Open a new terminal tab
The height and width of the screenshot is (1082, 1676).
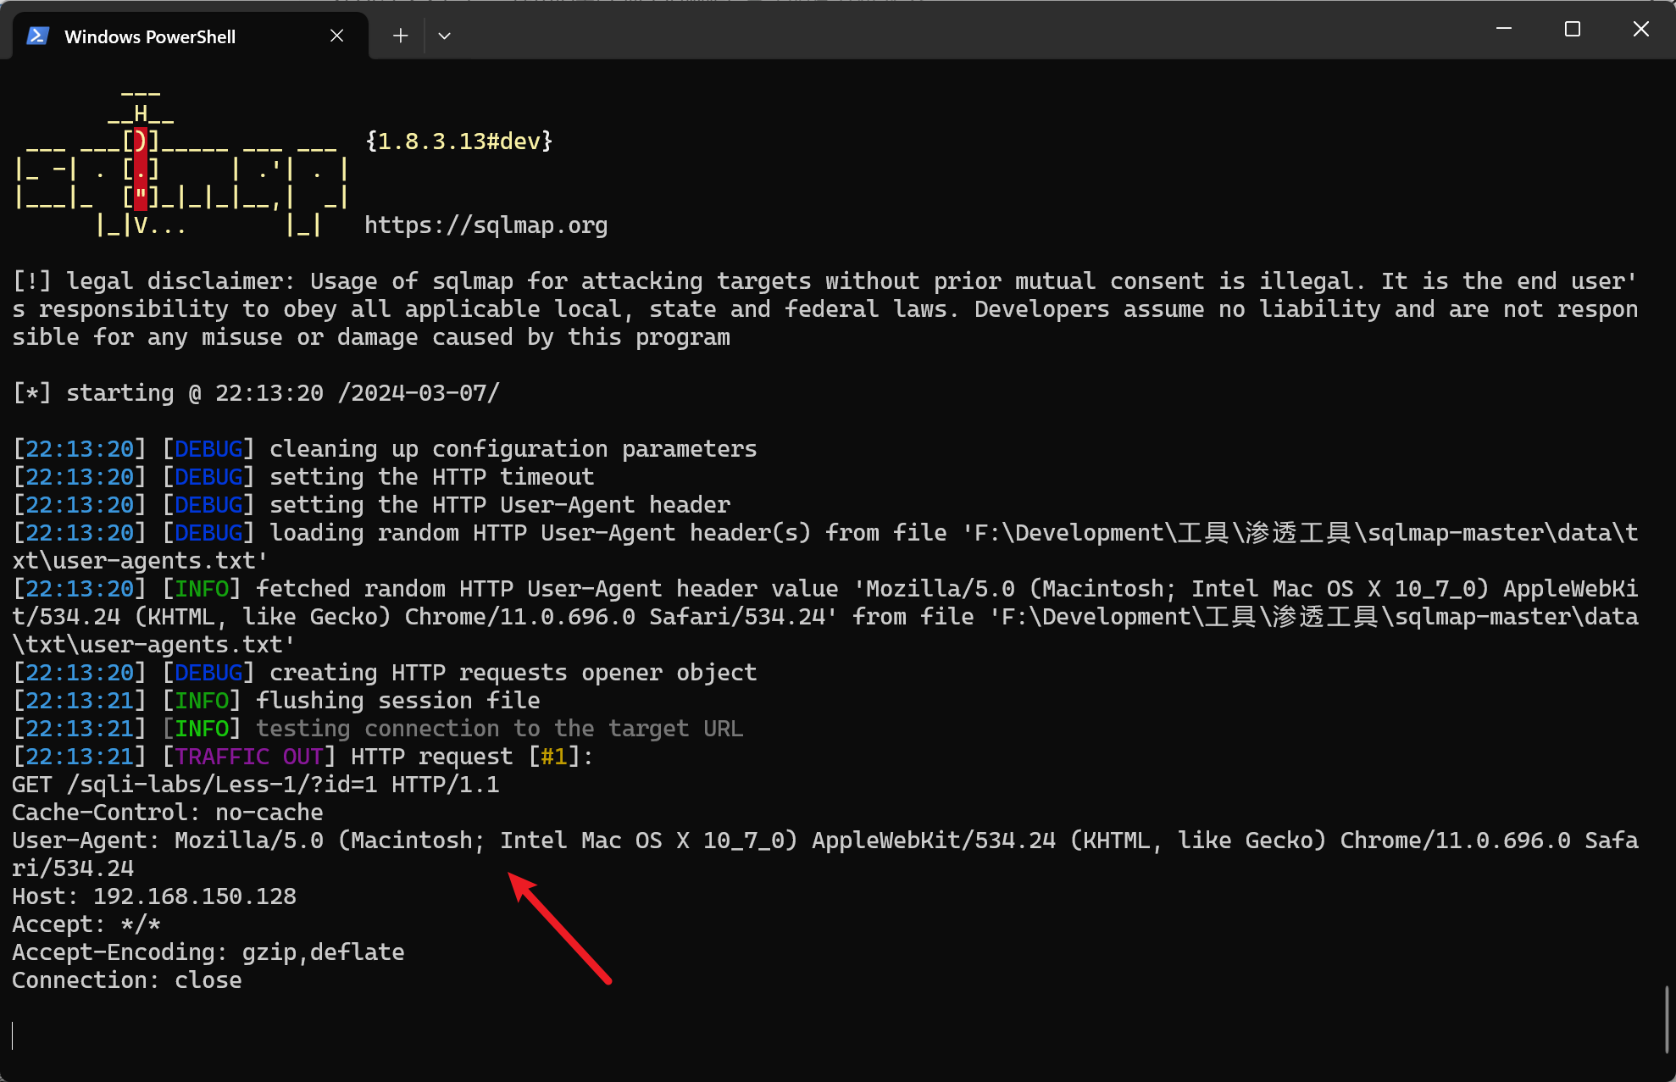click(401, 36)
